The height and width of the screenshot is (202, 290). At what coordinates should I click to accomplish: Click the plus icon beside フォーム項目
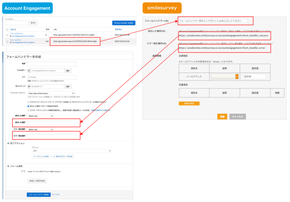pyautogui.click(x=8, y=166)
